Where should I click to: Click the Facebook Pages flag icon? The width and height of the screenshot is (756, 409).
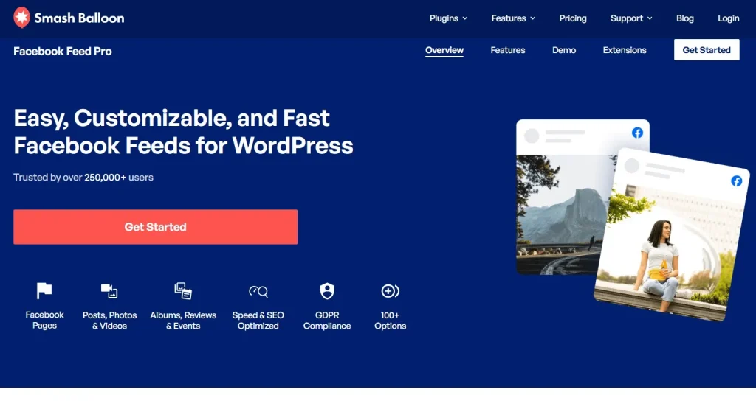(44, 290)
